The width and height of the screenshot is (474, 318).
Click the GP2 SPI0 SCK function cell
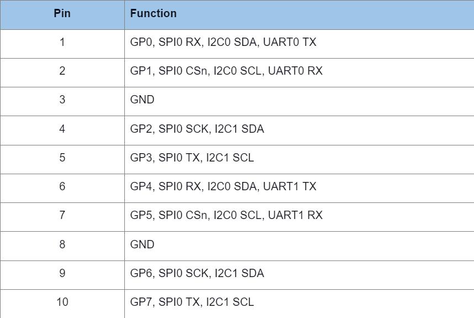(197, 129)
